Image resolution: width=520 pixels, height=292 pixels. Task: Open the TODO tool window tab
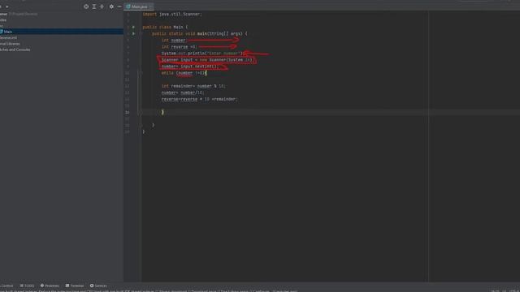click(x=27, y=286)
